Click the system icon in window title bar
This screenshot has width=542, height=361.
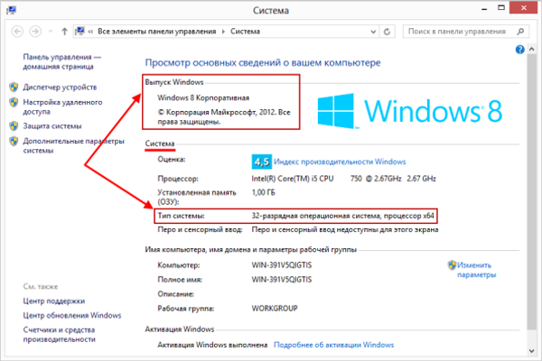[10, 8]
